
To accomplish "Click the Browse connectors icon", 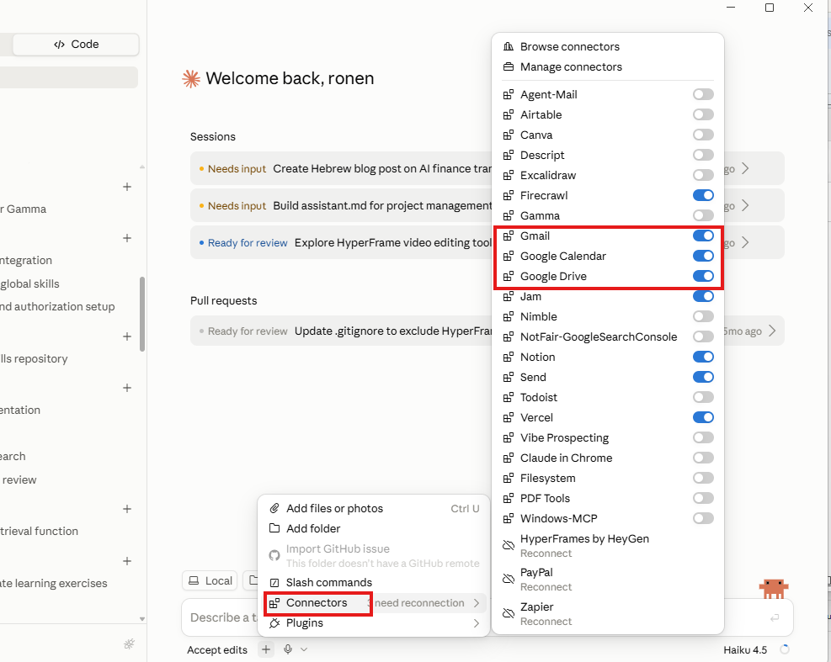I will click(x=509, y=46).
